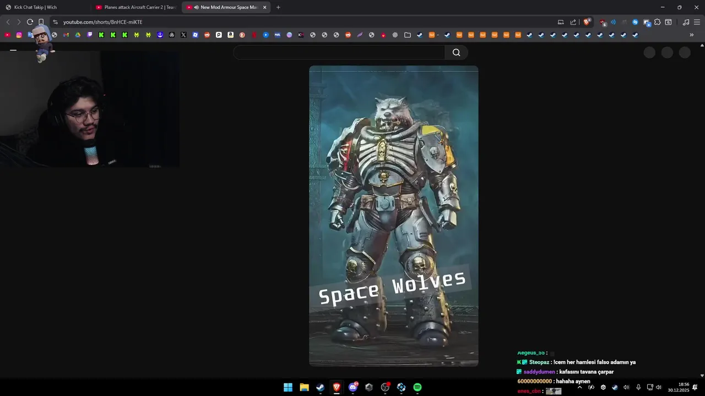Image resolution: width=705 pixels, height=396 pixels.
Task: Open the Twitch bookmark
Action: [90, 35]
